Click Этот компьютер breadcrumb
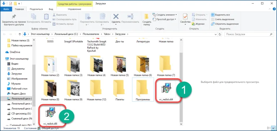 pyautogui.click(x=40, y=34)
